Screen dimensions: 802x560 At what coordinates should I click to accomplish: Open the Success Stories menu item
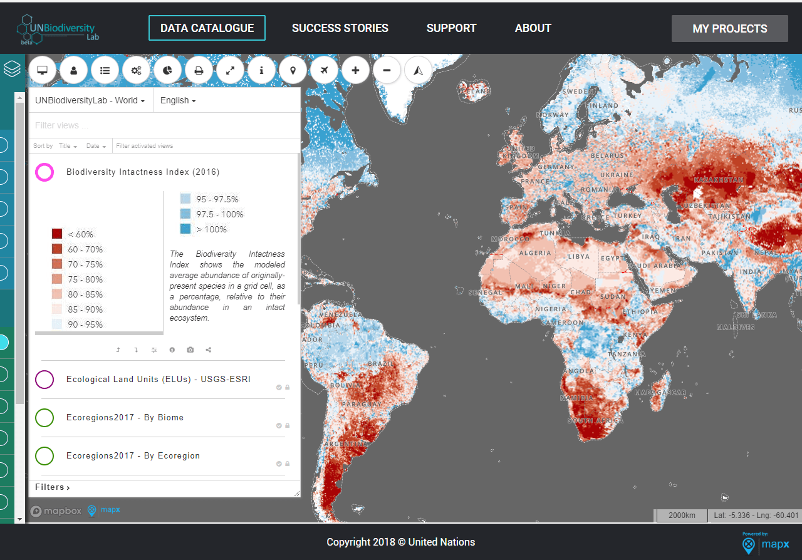point(340,28)
